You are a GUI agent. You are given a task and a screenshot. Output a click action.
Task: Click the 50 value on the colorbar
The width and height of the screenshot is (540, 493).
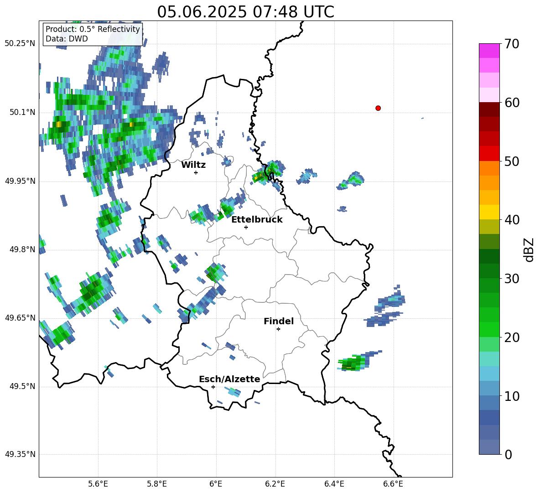[x=512, y=161]
